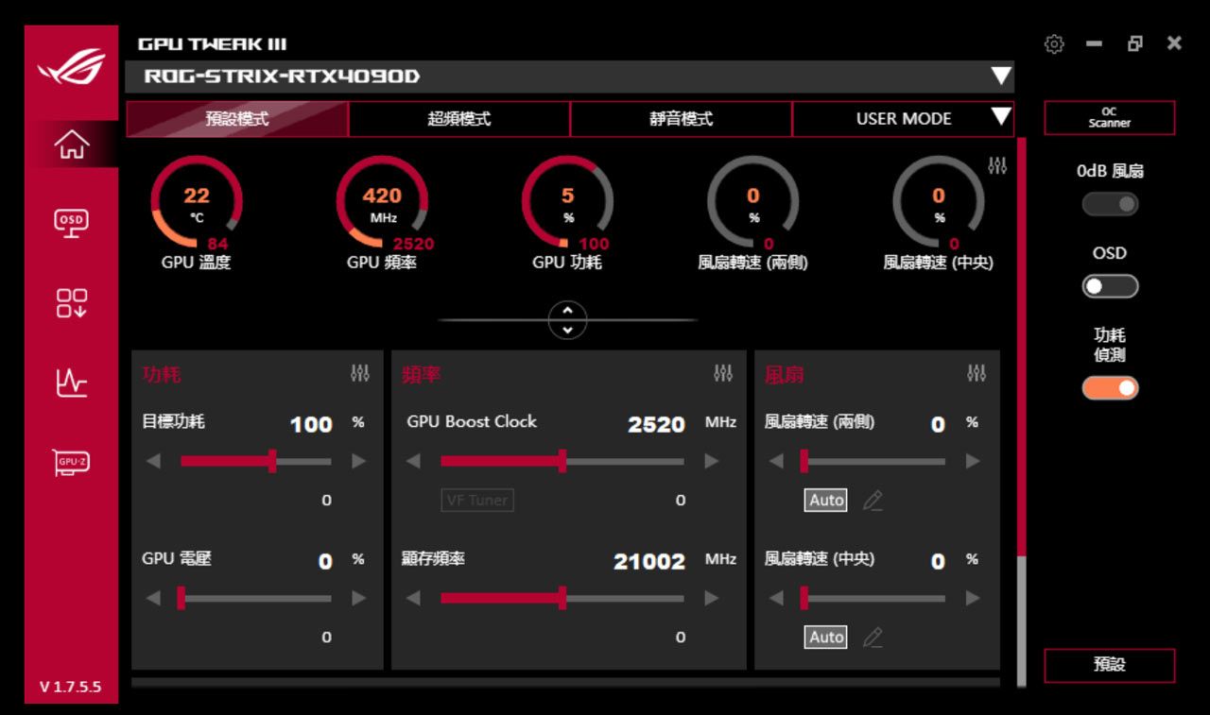Click the ROG logo
1210x715 pixels.
coord(72,66)
